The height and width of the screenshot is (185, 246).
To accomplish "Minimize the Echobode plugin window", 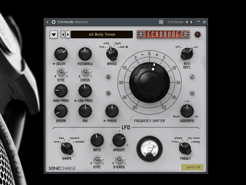I will 198,22.
